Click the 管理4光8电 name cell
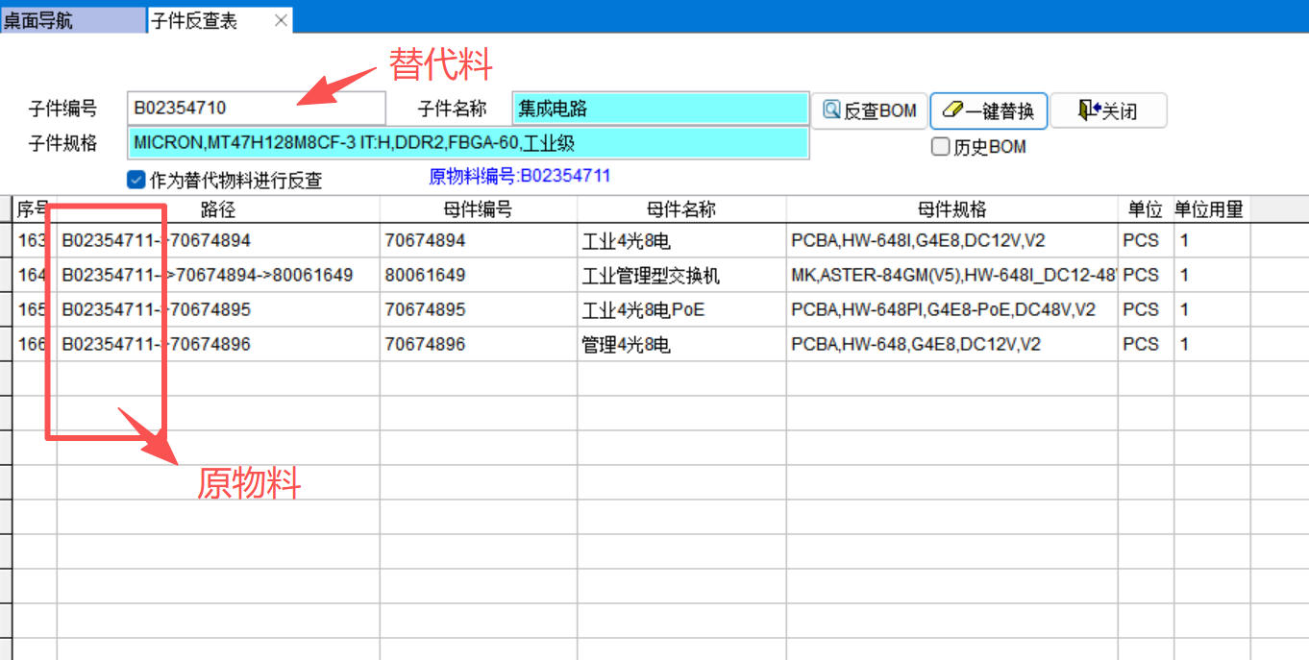 coord(626,344)
